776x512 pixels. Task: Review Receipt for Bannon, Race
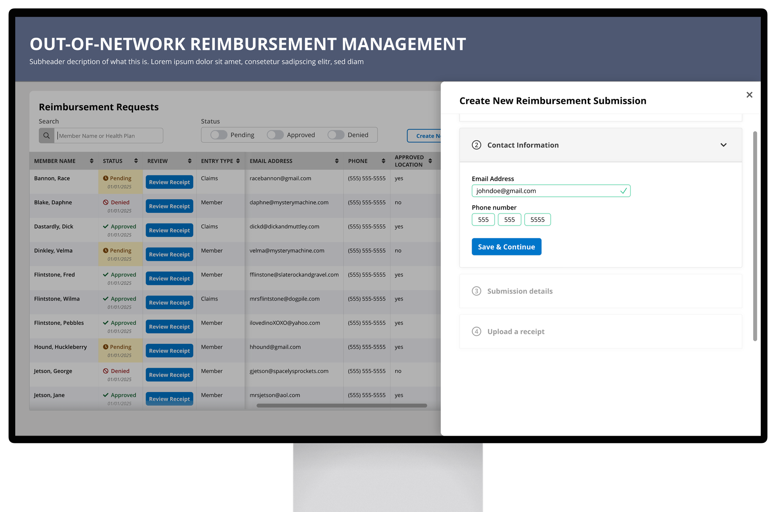pyautogui.click(x=169, y=182)
